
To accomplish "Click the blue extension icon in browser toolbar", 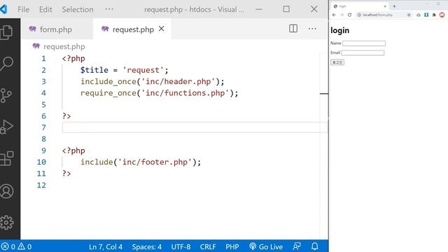I will [x=426, y=15].
